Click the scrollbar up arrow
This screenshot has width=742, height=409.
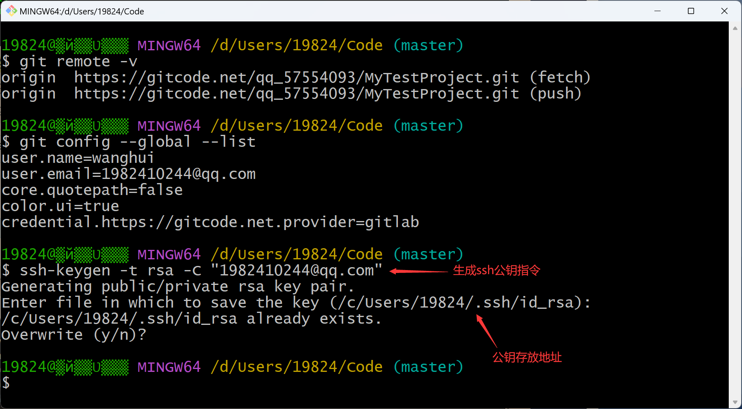point(735,28)
